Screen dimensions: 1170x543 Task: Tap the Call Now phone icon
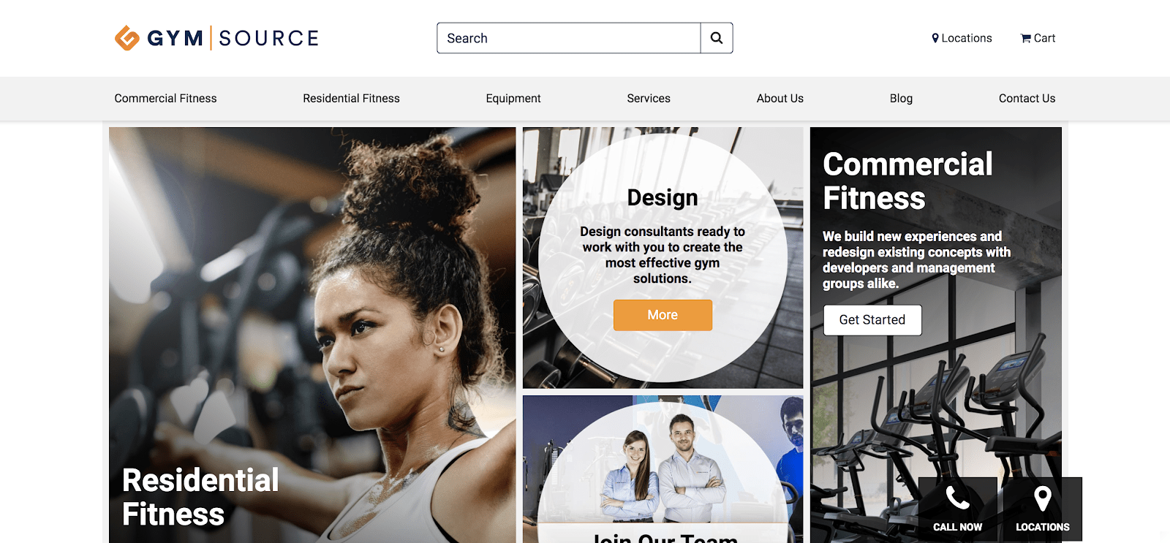tap(957, 498)
